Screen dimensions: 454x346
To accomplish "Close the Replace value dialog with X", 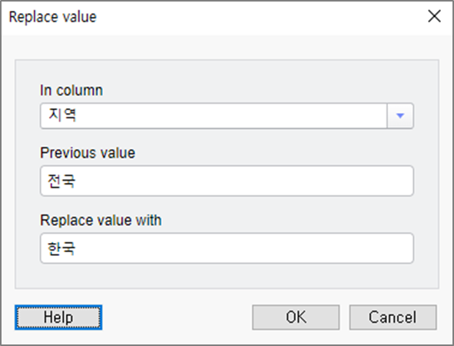I will [434, 16].
